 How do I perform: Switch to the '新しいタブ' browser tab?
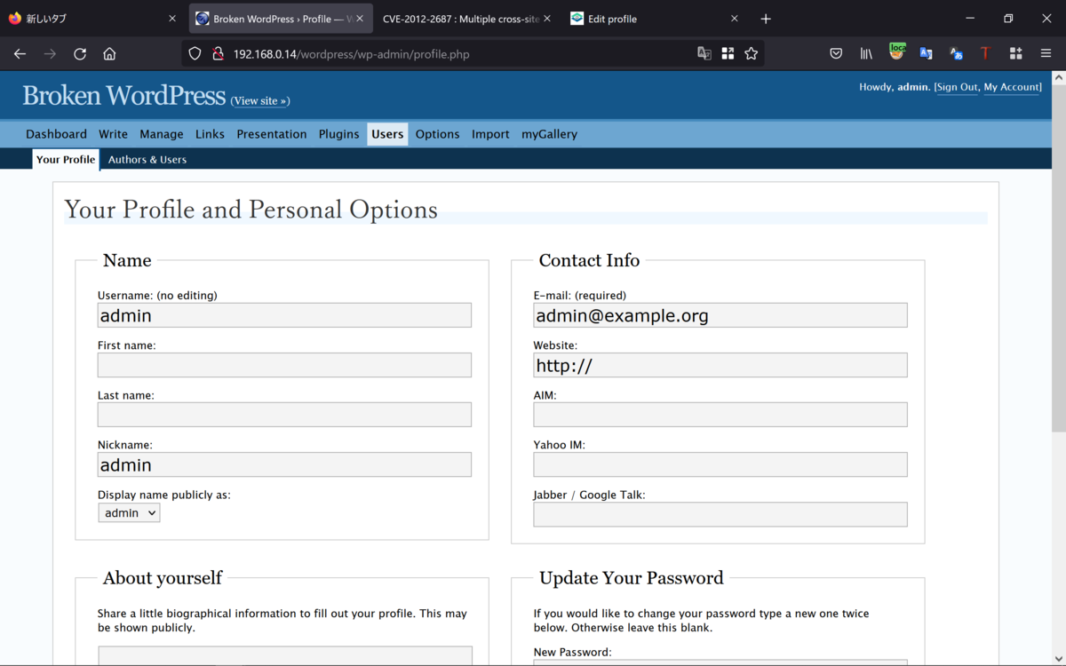pyautogui.click(x=93, y=19)
